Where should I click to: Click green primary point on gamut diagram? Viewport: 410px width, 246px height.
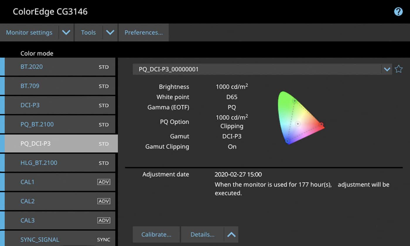point(295,101)
